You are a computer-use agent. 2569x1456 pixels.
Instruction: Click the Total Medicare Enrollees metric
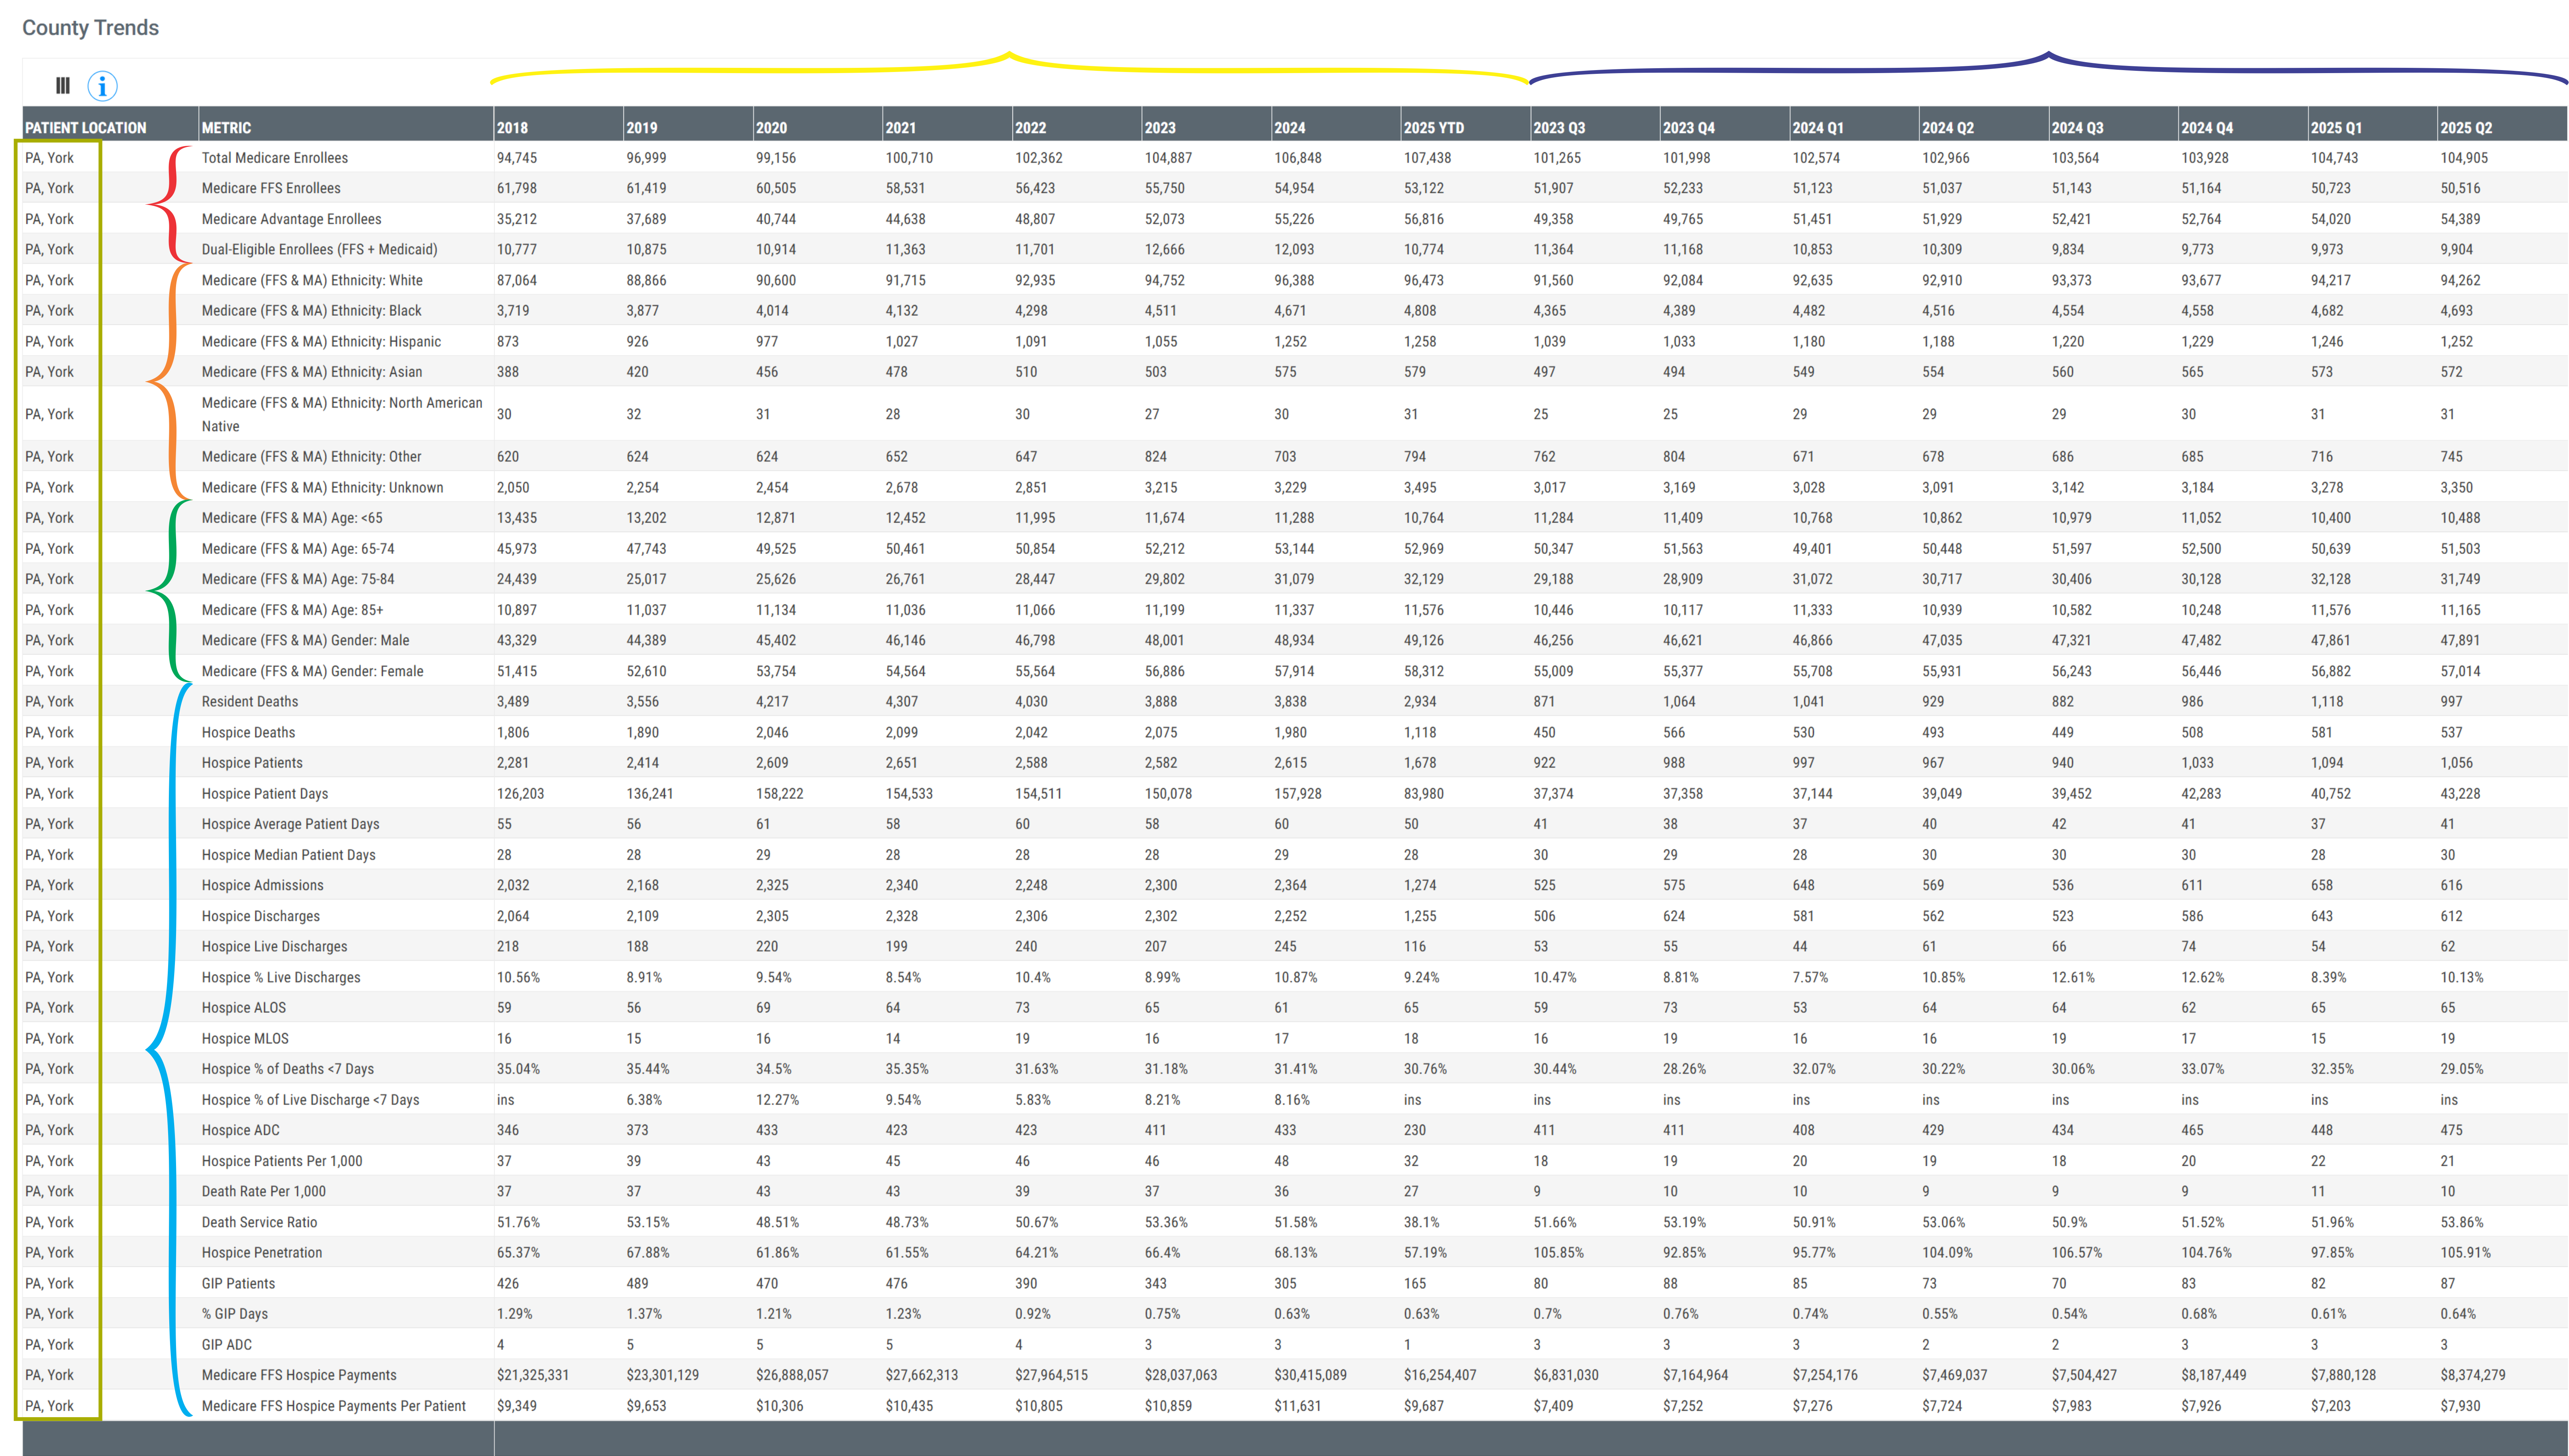coord(275,158)
